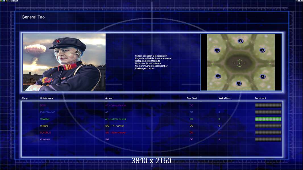Click start position marker 5 on map
The image size is (303, 170).
click(x=262, y=76)
